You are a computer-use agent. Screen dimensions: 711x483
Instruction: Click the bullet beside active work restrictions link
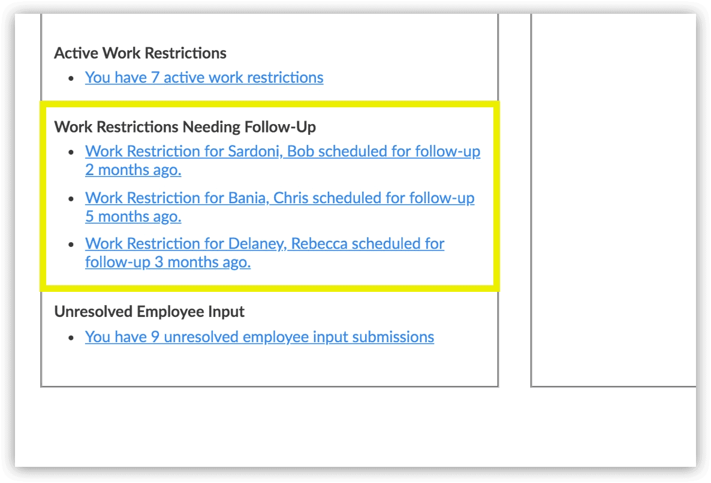click(x=72, y=78)
